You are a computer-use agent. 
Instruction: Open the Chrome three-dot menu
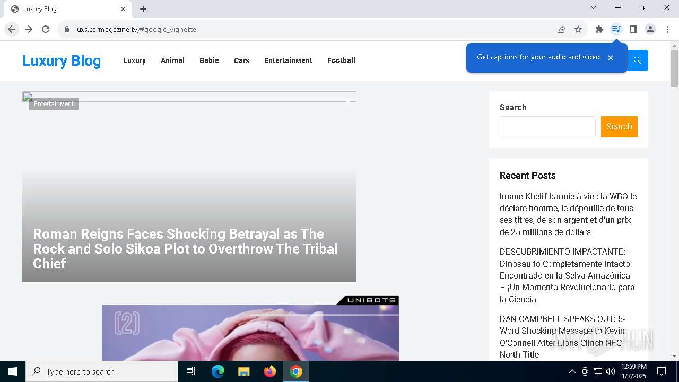(x=667, y=29)
